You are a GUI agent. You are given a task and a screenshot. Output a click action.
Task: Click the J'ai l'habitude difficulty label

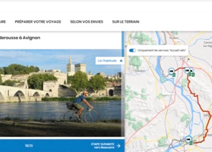pyautogui.click(x=108, y=61)
